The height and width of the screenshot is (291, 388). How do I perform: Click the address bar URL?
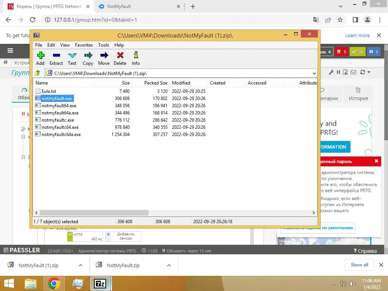(x=95, y=20)
